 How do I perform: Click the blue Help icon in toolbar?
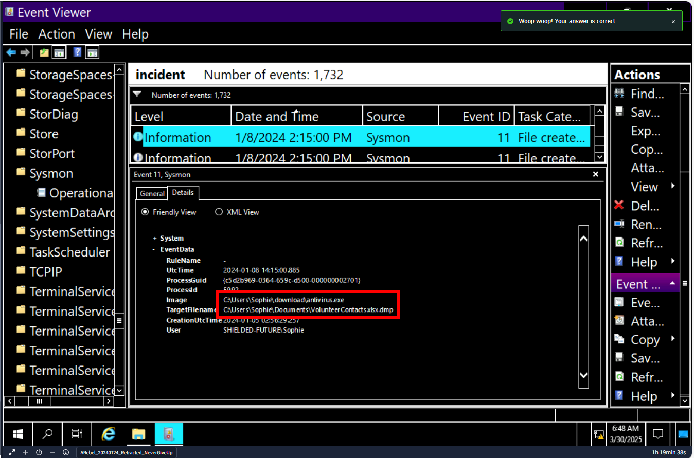pos(77,52)
